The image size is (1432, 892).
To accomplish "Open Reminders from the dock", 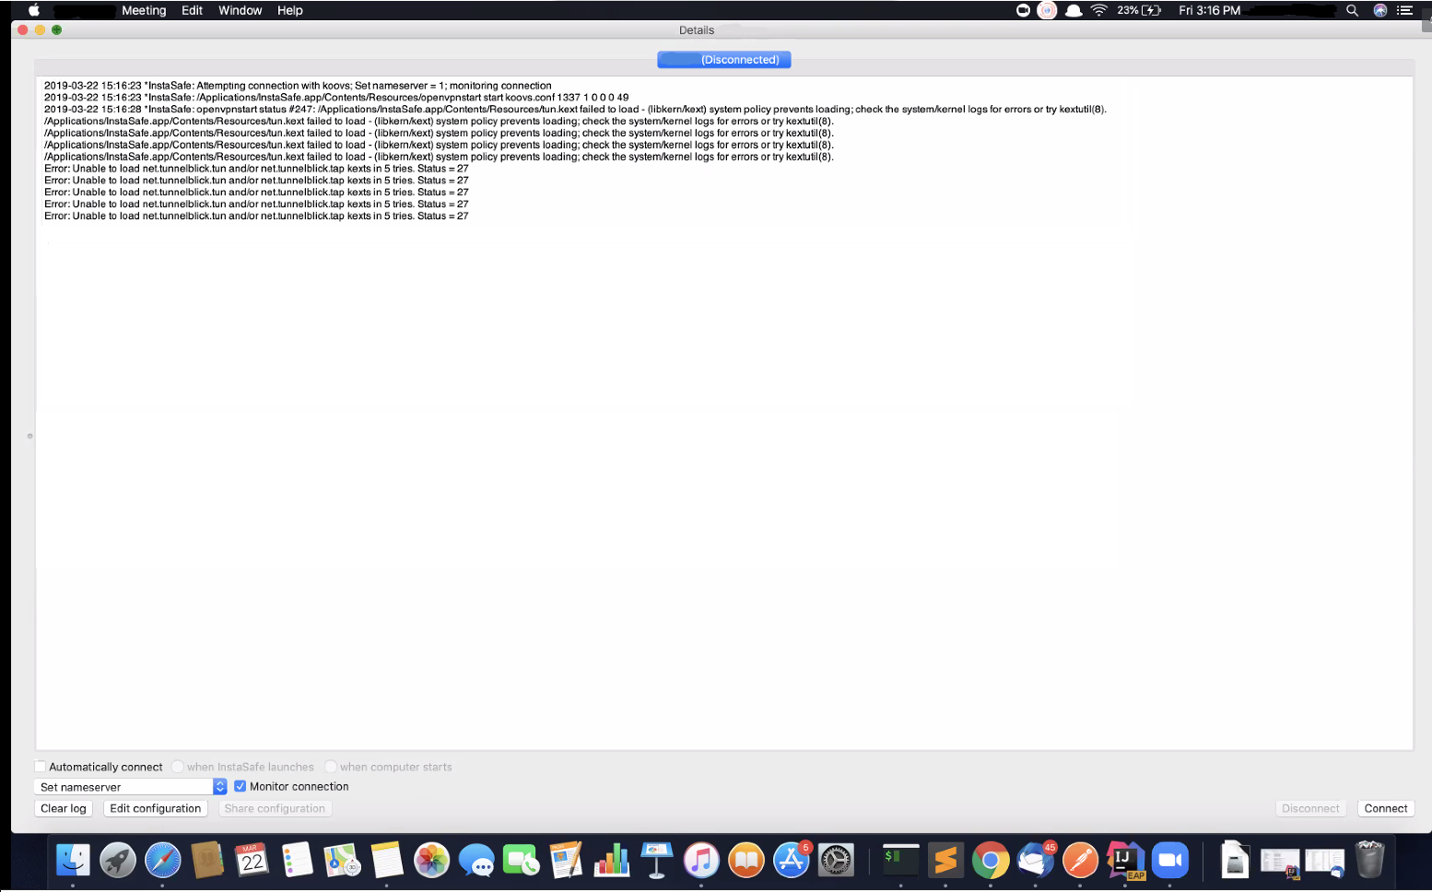I will pyautogui.click(x=298, y=861).
